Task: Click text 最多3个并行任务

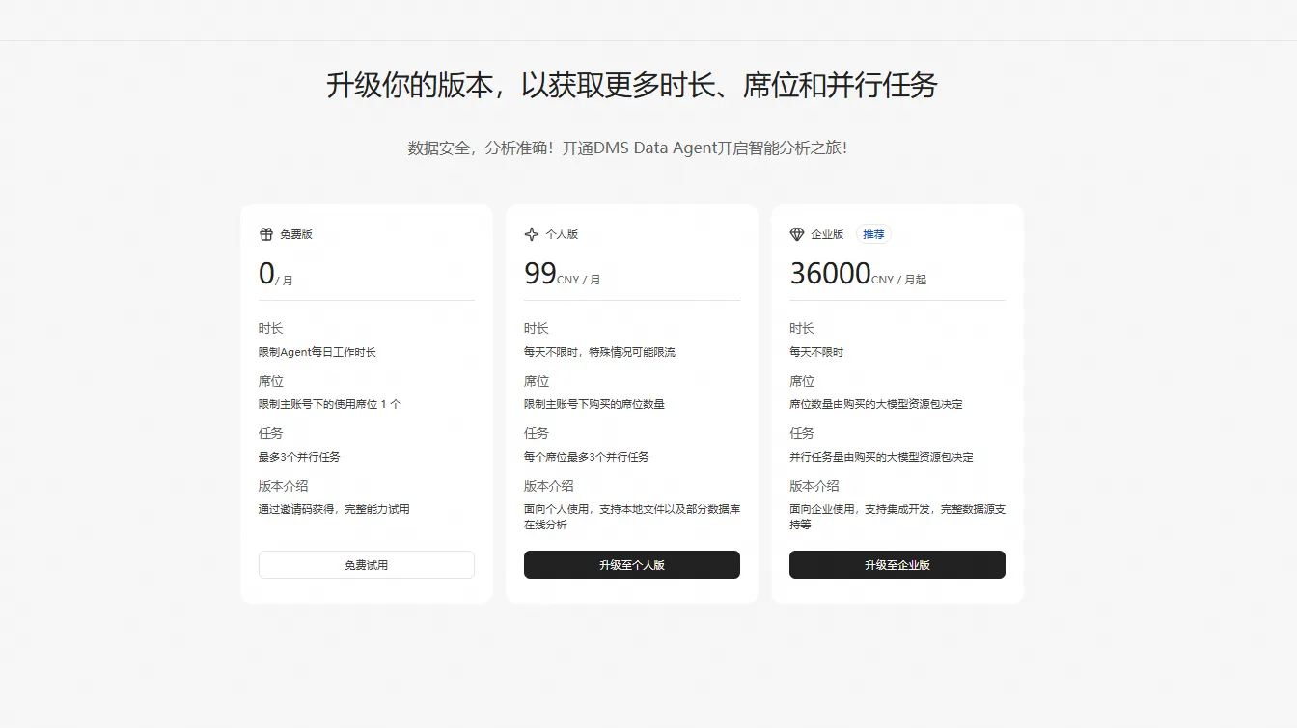Action: tap(299, 457)
